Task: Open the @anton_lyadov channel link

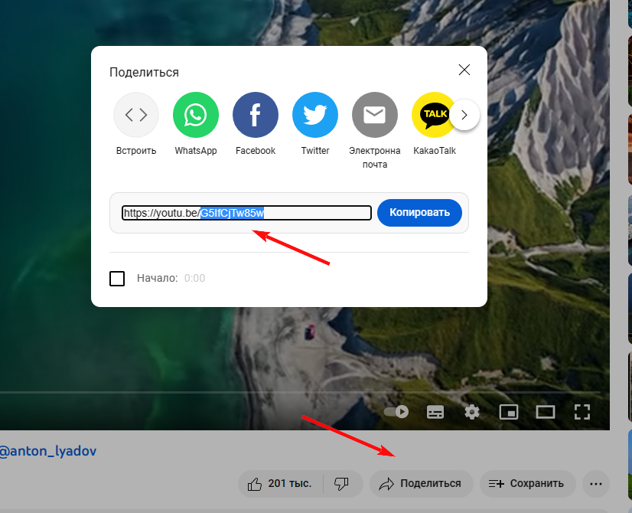Action: (x=47, y=451)
